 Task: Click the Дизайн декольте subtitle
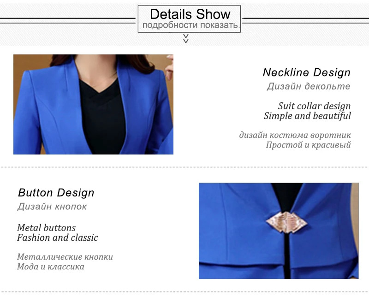click(309, 86)
